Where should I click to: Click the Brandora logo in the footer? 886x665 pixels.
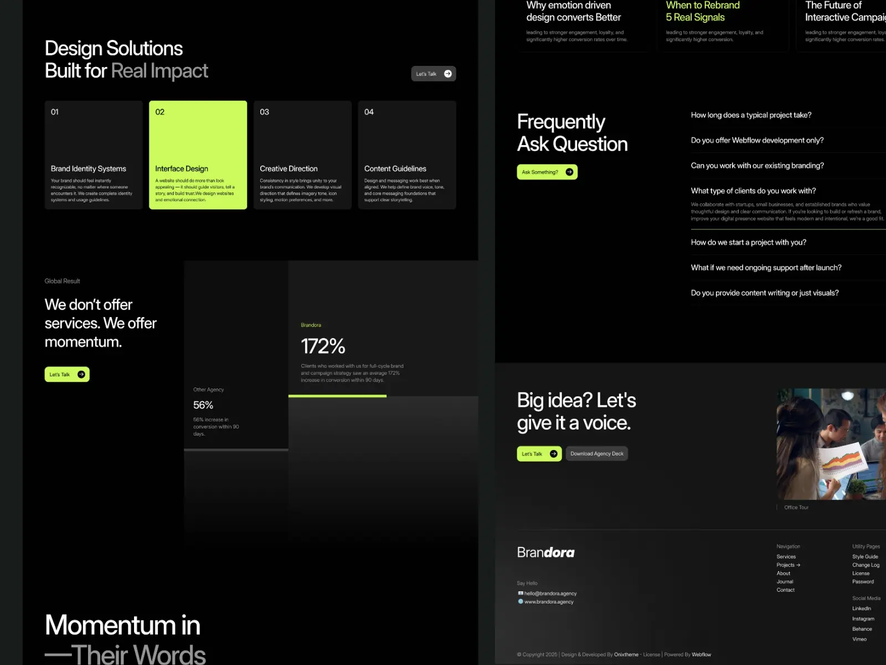tap(545, 553)
